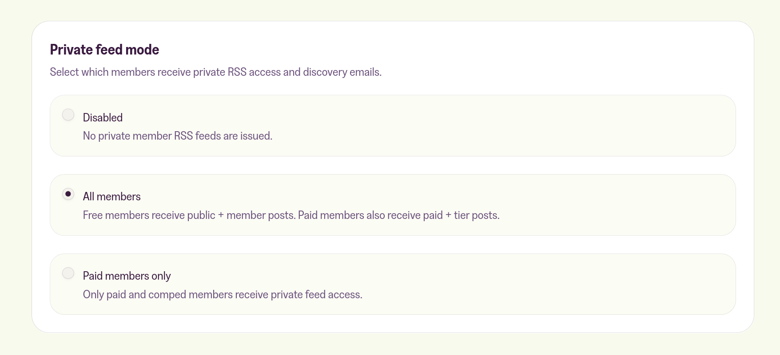Click the "All members" option label
This screenshot has width=780, height=355.
pos(111,196)
